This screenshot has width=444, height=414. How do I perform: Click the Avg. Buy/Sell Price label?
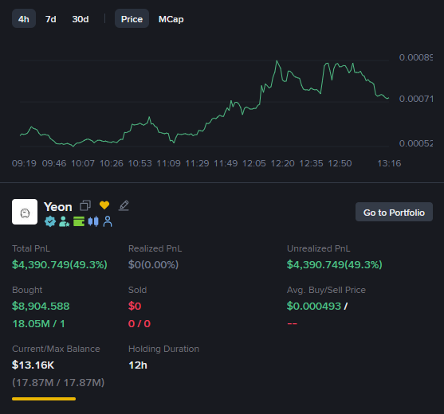pos(326,290)
